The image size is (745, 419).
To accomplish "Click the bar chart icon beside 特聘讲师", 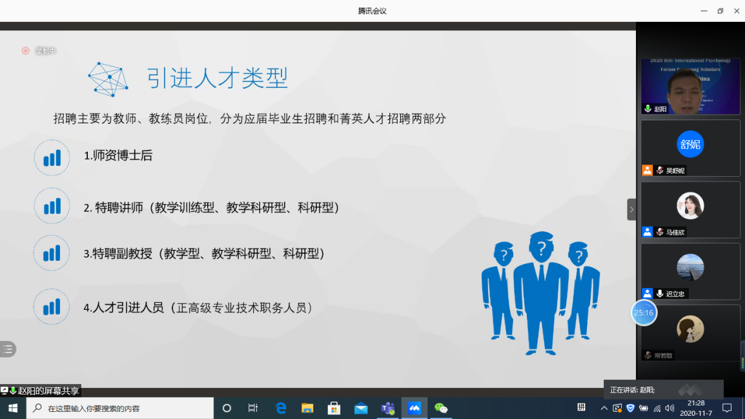I will tap(52, 206).
